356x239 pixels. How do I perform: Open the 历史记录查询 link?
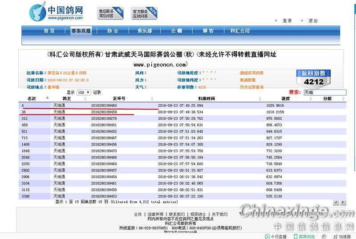pyautogui.click(x=251, y=87)
